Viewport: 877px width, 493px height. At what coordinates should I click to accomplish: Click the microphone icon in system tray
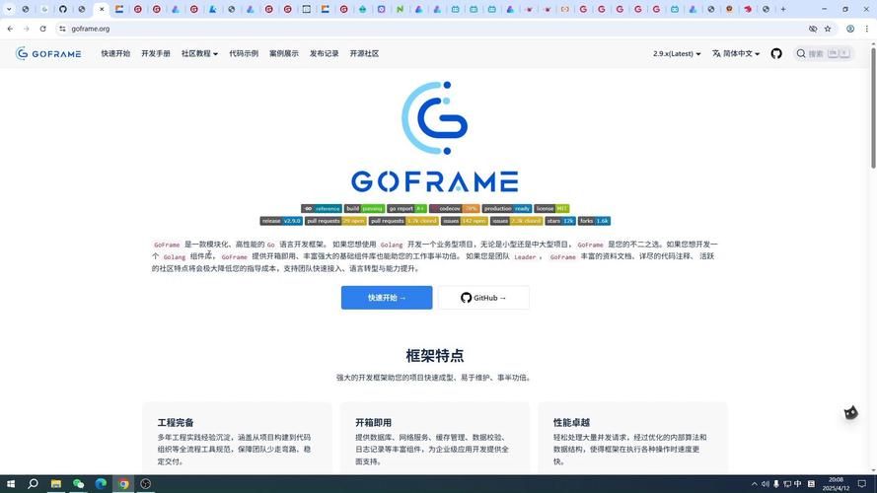[x=776, y=484]
